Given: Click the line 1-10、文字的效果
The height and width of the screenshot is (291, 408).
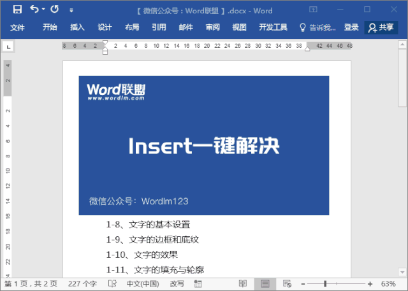Looking at the screenshot, I should point(142,255).
